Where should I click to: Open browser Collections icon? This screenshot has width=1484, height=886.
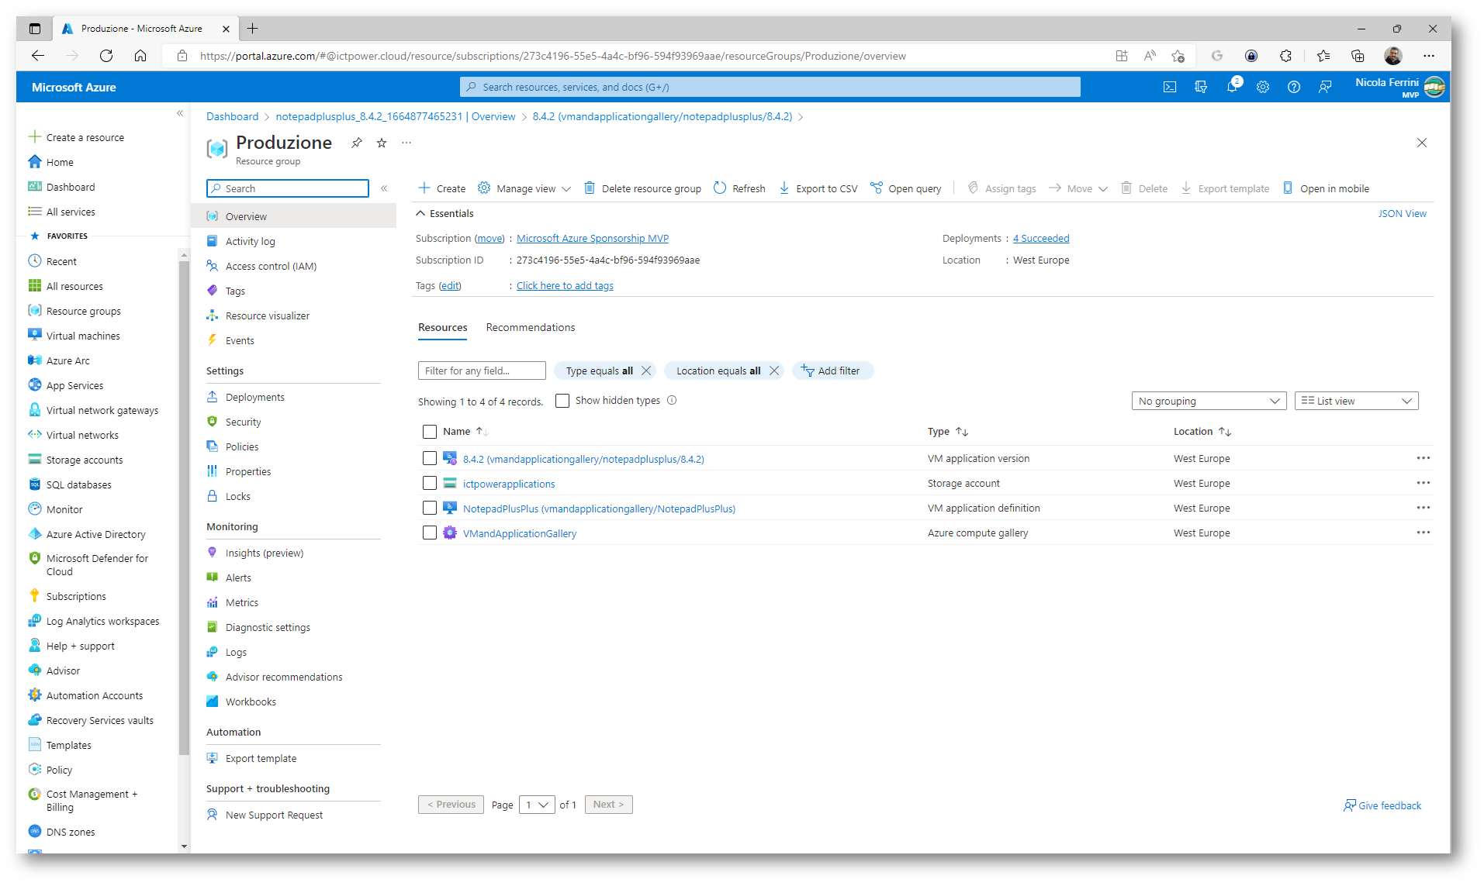(1357, 56)
